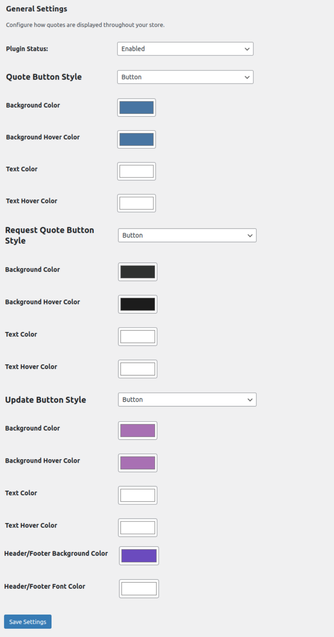The height and width of the screenshot is (637, 334).
Task: Pick Quote Button blue Background Color swatch
Action: [136, 108]
